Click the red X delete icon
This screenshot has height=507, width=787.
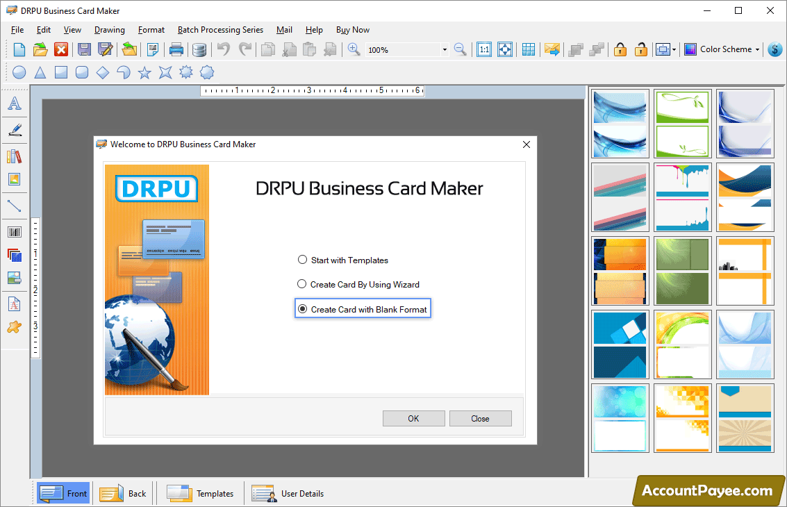click(61, 49)
